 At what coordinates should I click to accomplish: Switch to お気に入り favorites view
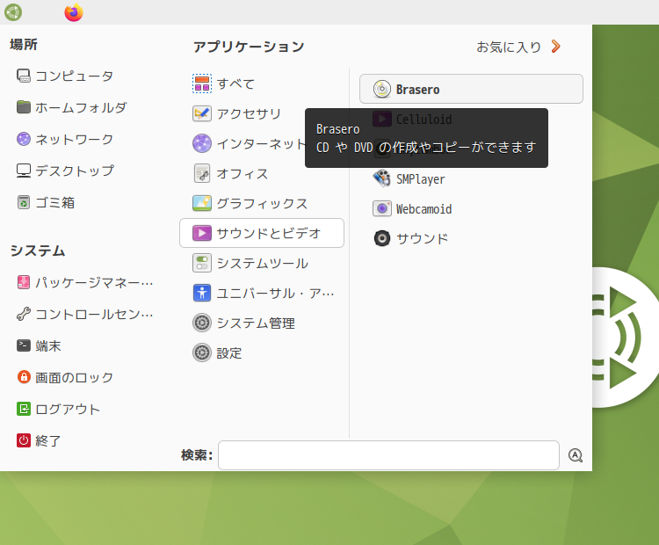(518, 47)
